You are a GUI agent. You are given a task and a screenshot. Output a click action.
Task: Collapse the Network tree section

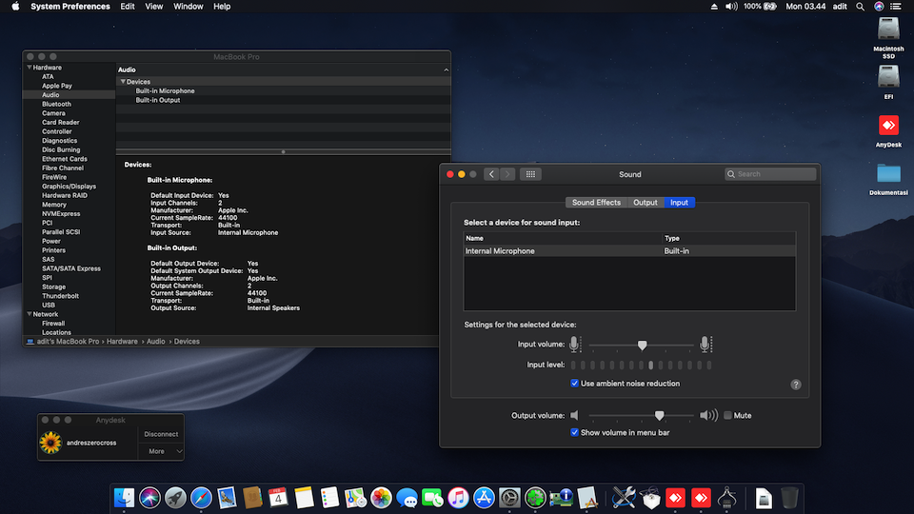coord(30,314)
